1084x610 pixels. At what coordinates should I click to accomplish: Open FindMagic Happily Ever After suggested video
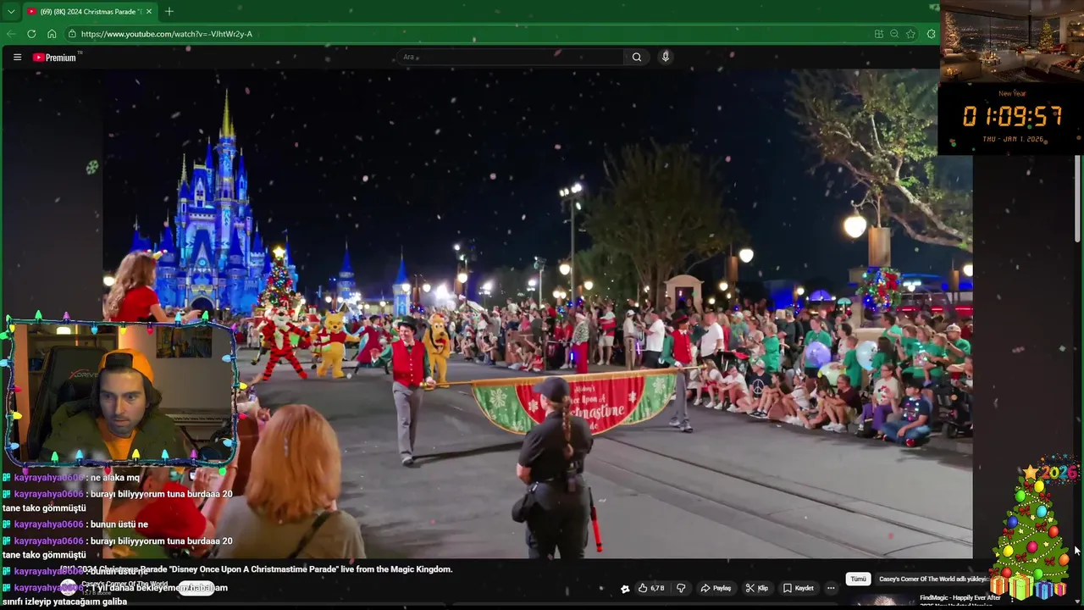pos(960,598)
